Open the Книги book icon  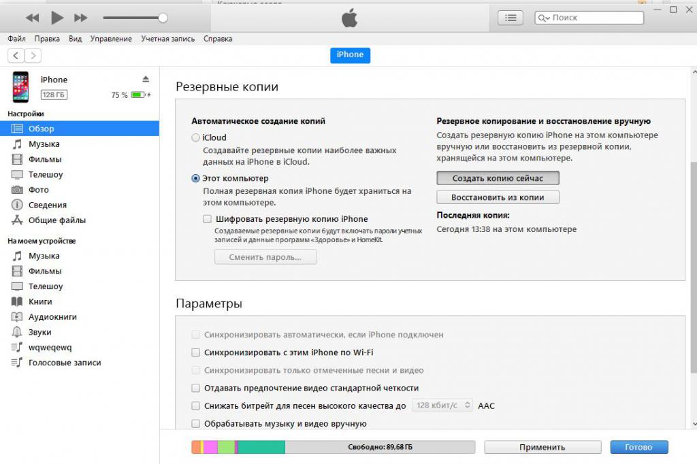tap(17, 302)
